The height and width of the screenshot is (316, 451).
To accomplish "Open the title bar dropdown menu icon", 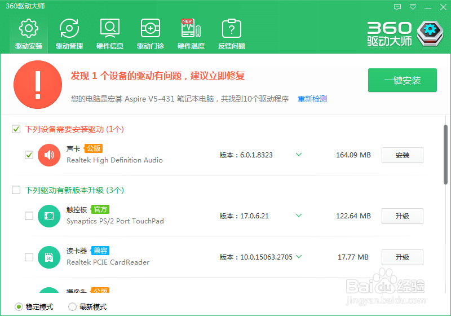I will pyautogui.click(x=413, y=7).
